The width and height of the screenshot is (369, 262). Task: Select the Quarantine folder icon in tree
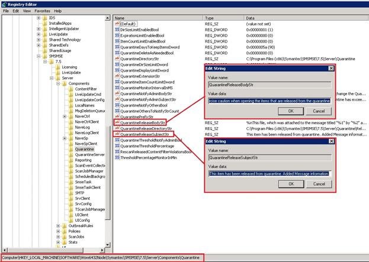pyautogui.click(x=70, y=149)
